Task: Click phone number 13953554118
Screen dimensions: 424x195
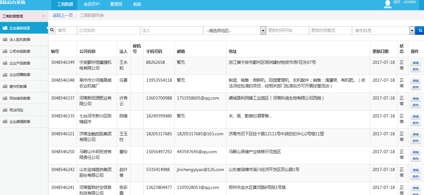Action: tap(159, 80)
